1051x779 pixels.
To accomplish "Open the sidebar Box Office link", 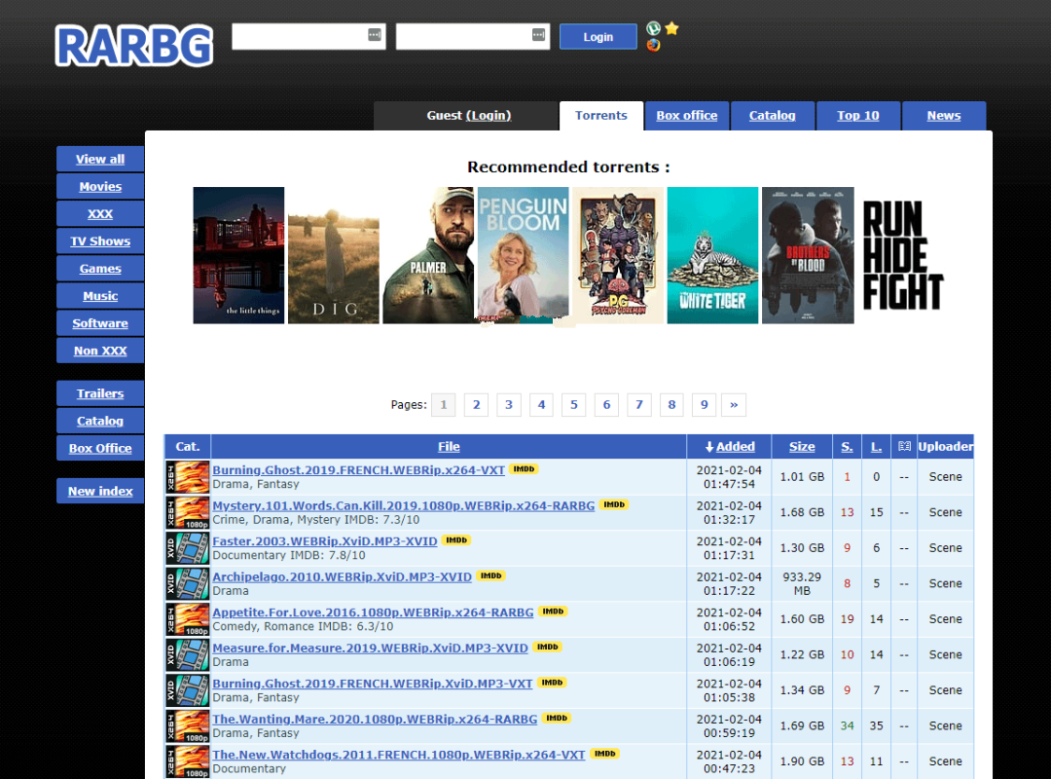I will (100, 448).
